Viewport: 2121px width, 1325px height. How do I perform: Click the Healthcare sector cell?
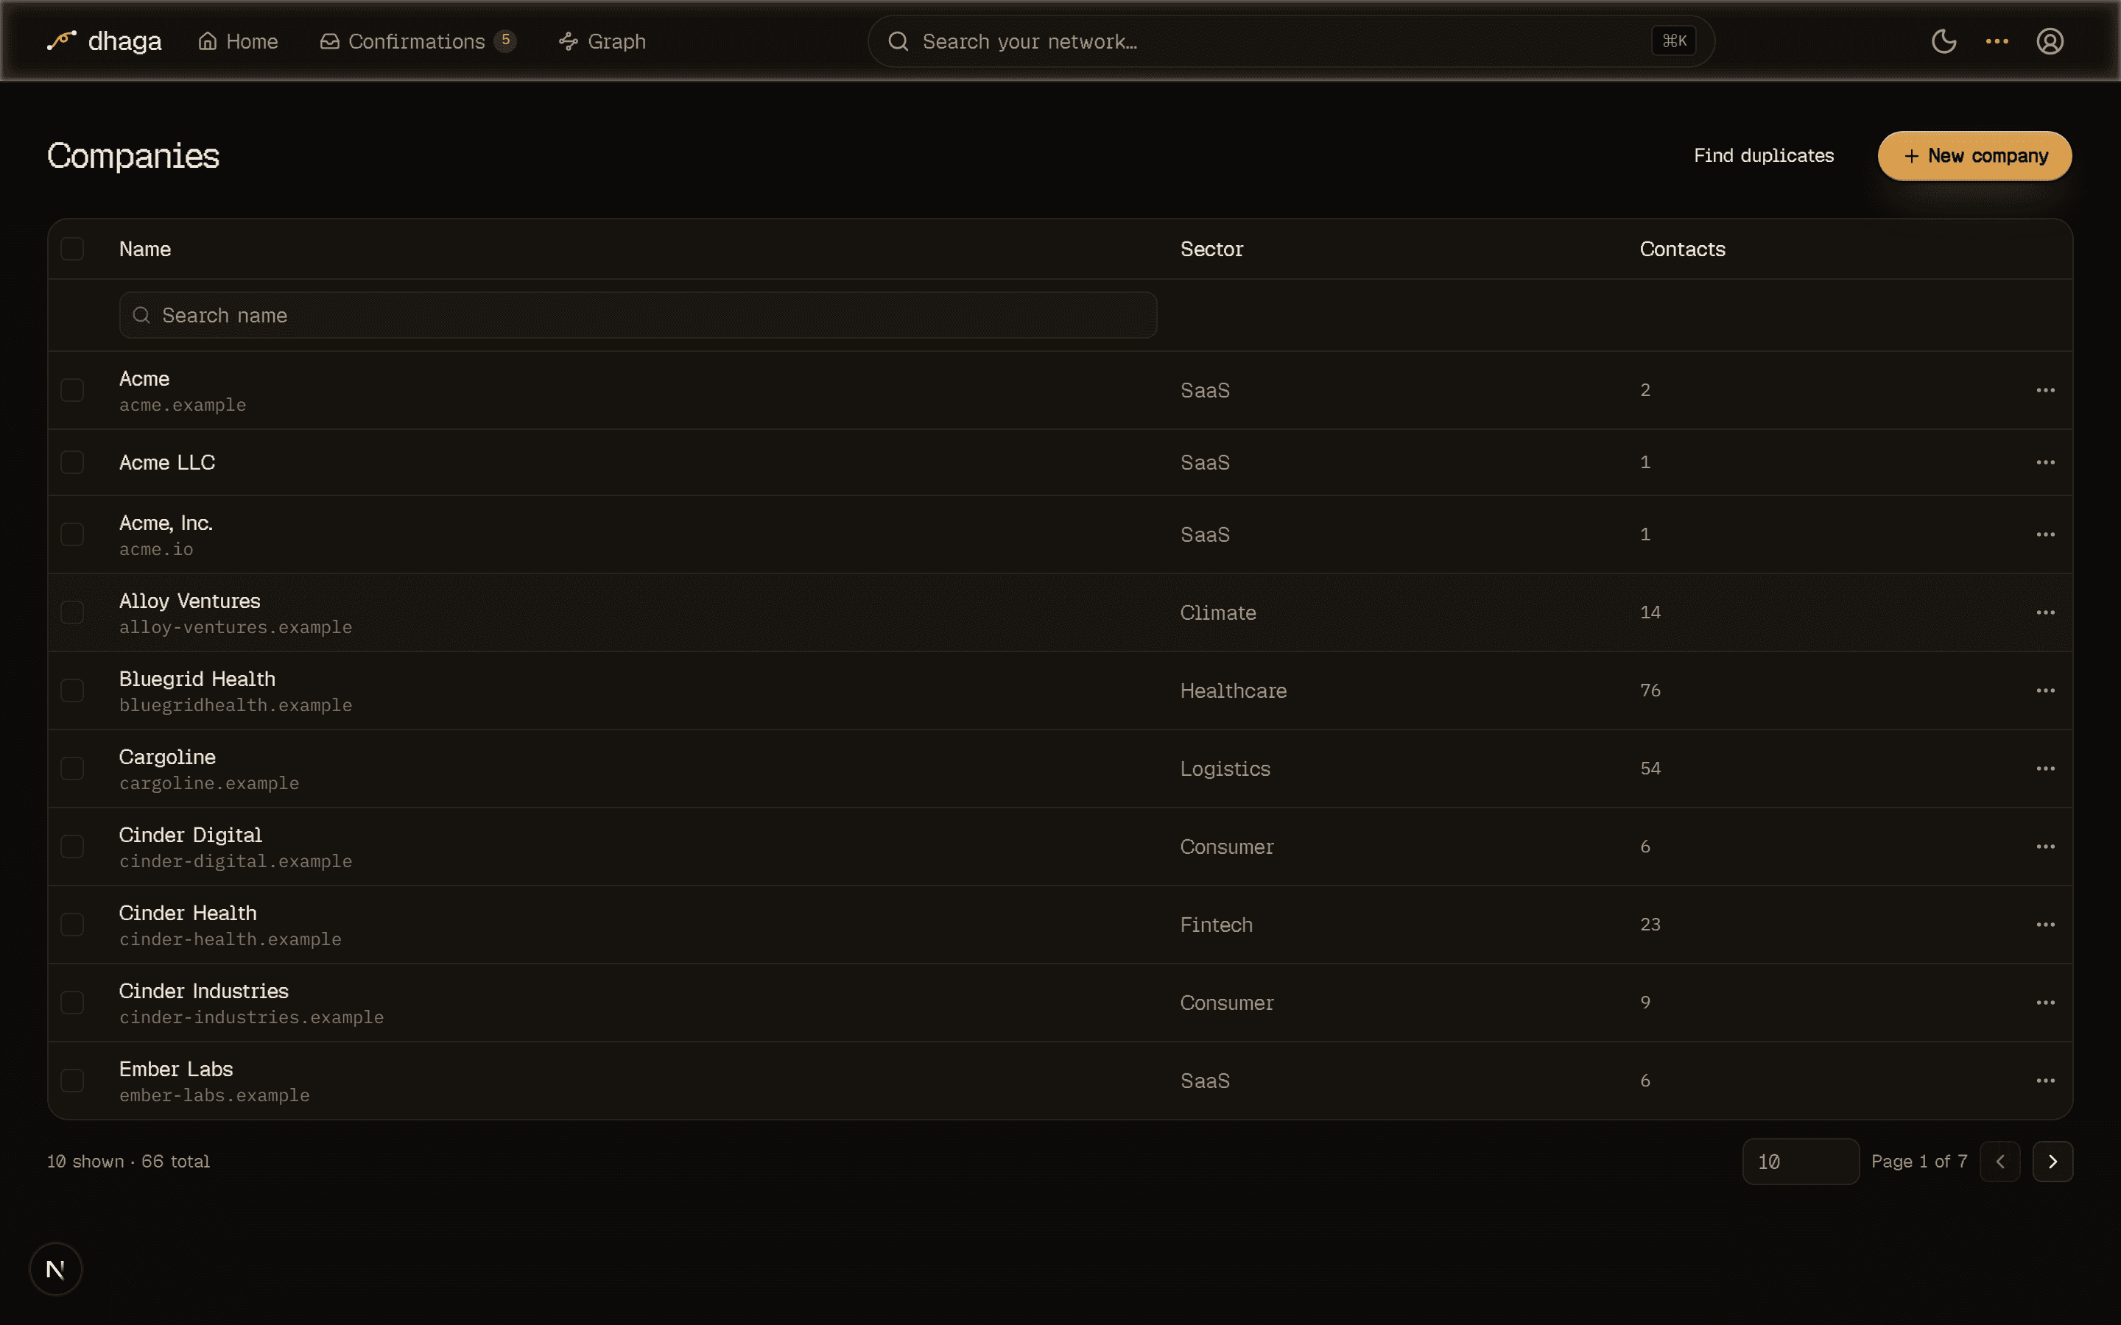pos(1233,690)
